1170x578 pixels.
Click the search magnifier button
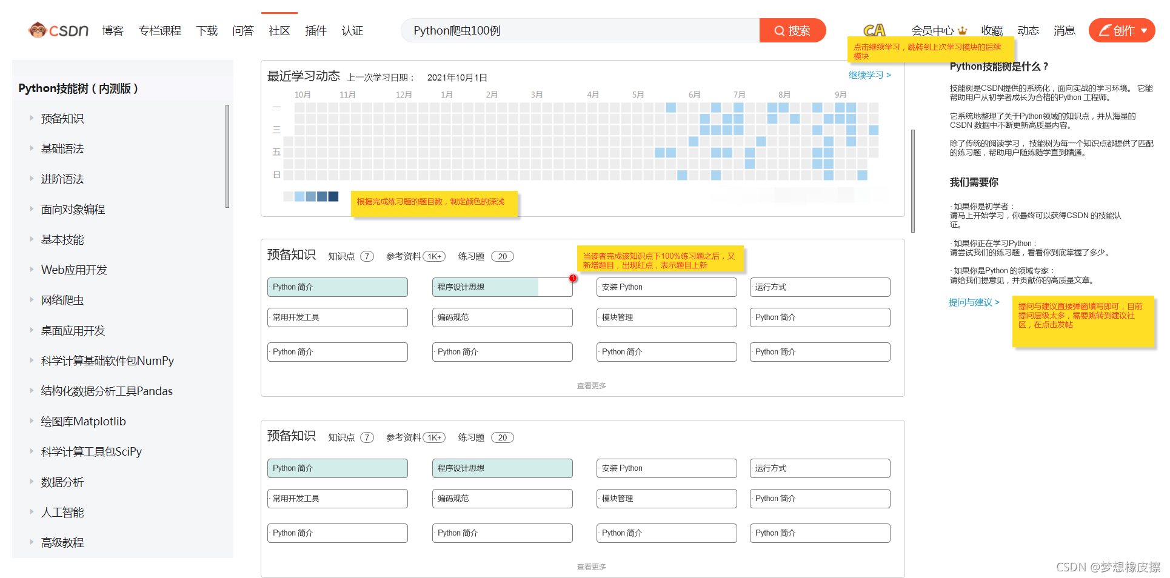click(x=792, y=30)
